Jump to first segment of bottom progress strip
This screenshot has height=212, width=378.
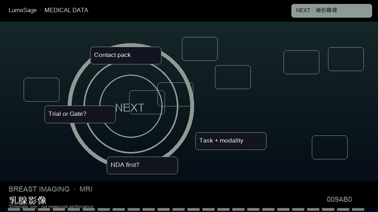coord(14,210)
